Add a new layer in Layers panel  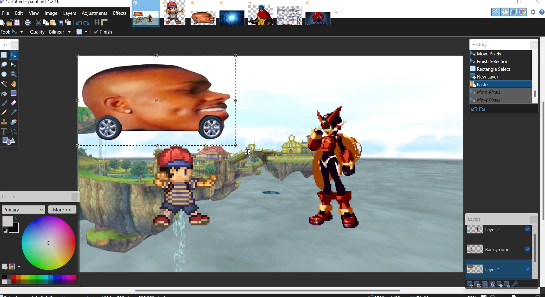[470, 285]
